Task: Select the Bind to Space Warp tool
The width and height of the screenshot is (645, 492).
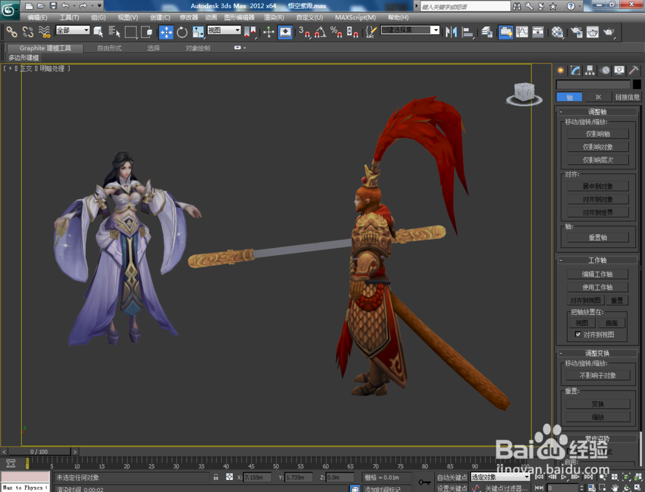Action: click(44, 32)
